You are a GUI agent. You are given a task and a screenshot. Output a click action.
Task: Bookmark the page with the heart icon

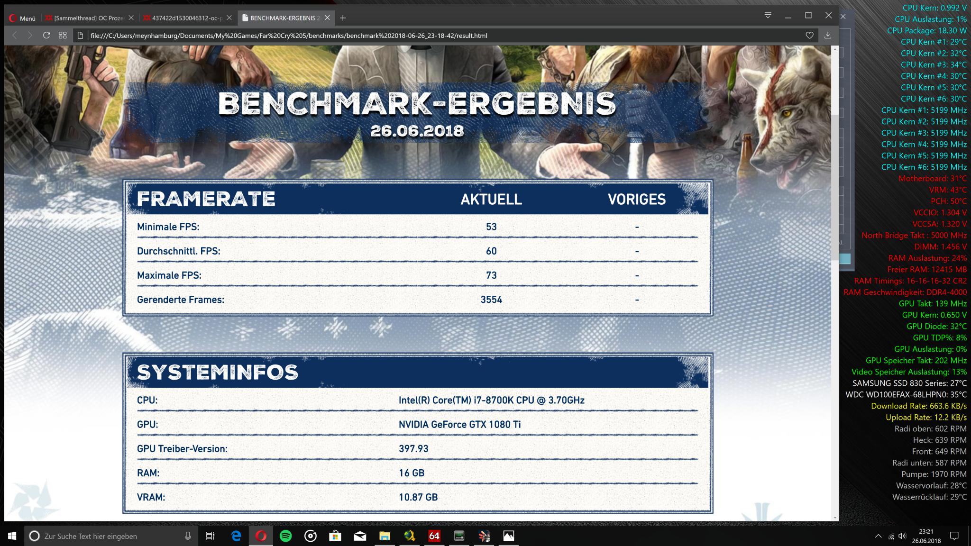click(x=809, y=35)
